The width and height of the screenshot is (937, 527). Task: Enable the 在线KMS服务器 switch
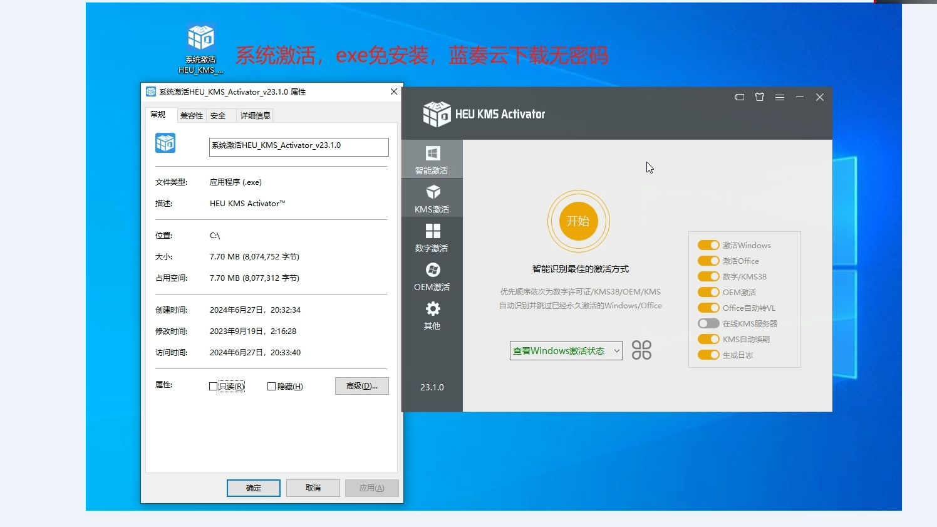[x=708, y=323]
